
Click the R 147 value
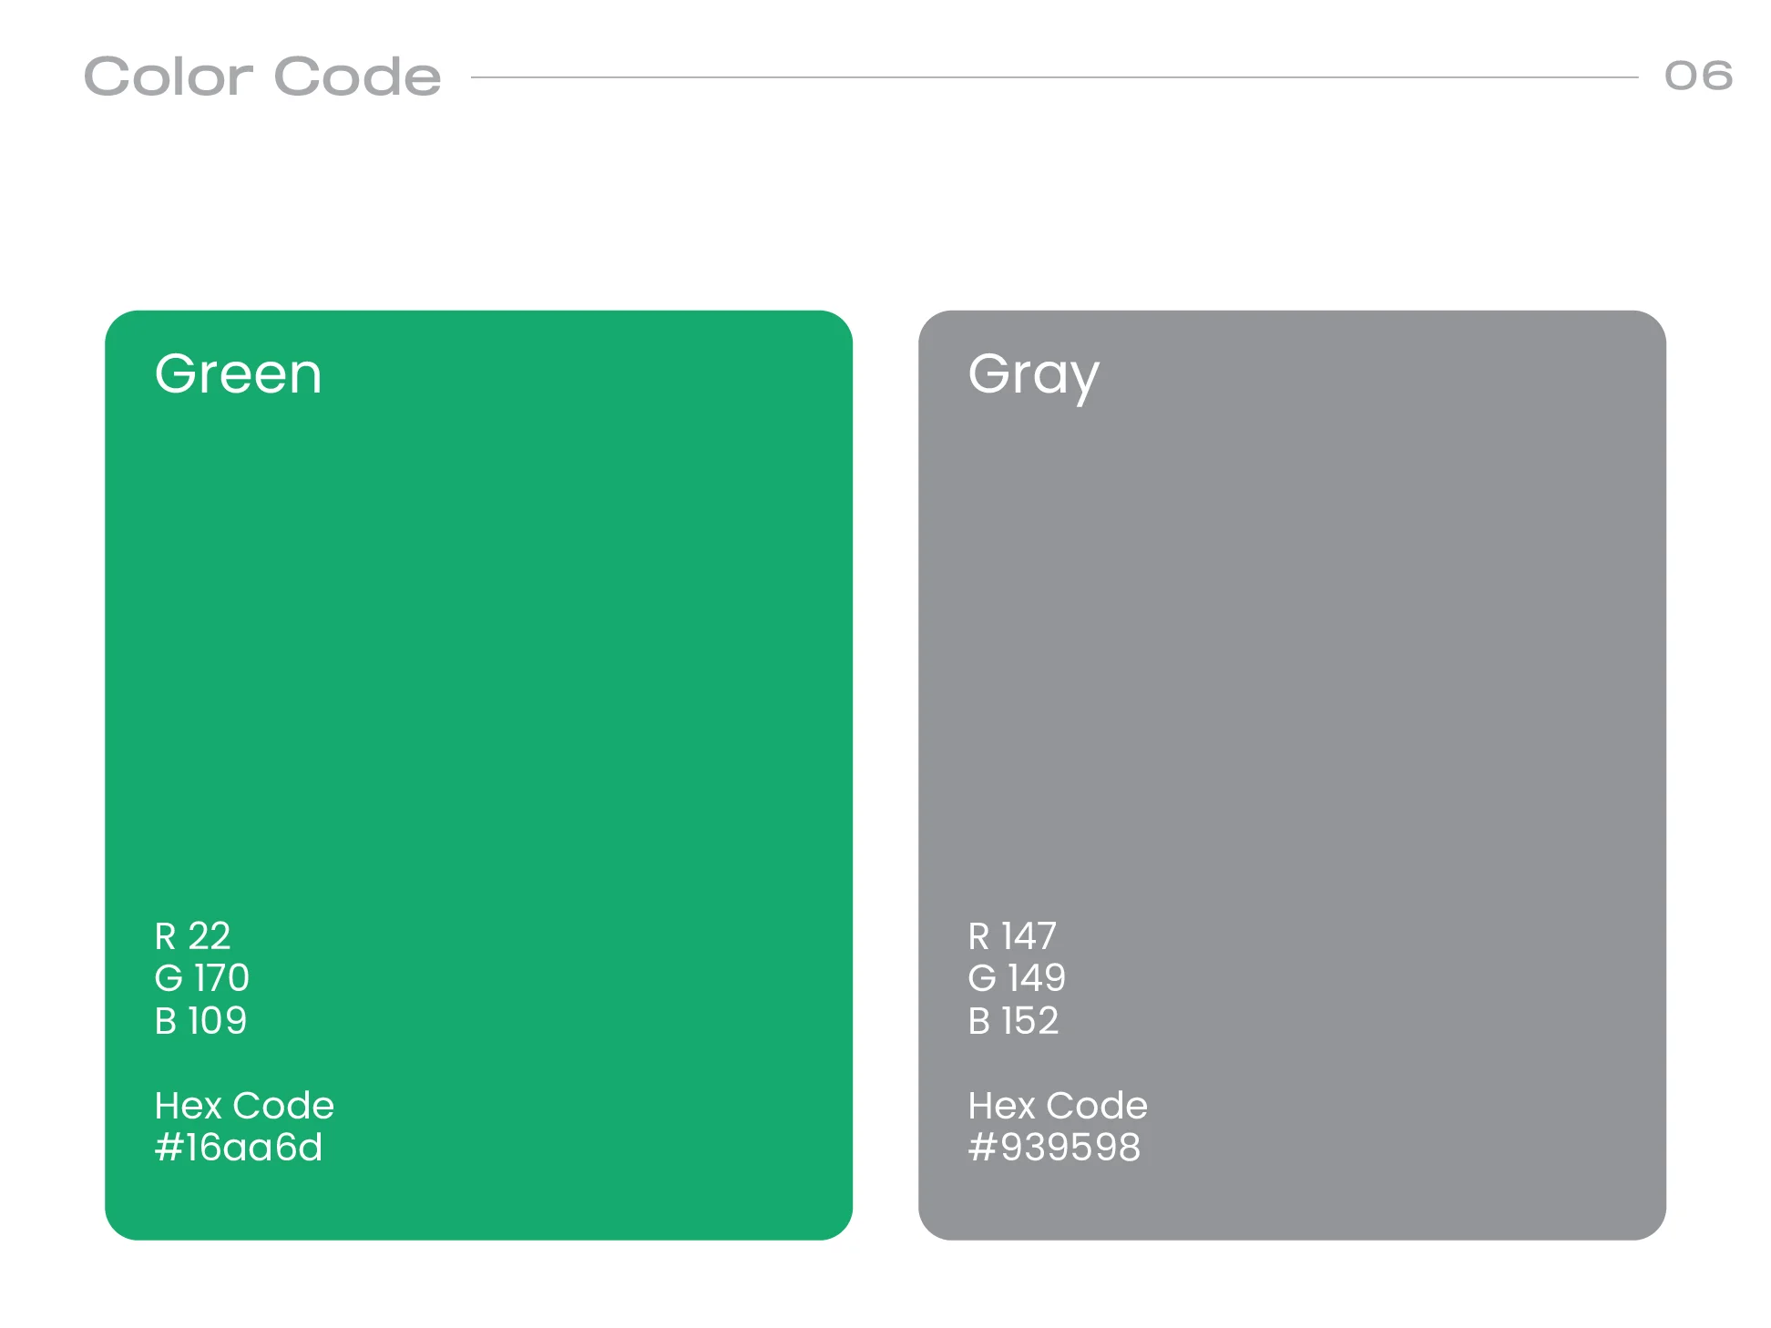[x=1011, y=936]
